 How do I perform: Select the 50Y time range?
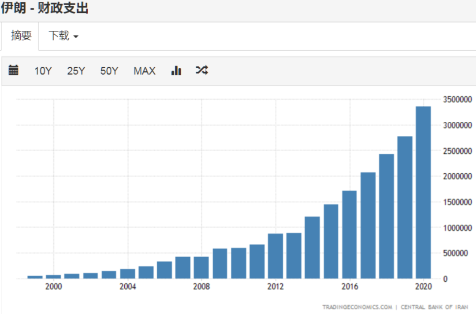point(109,71)
